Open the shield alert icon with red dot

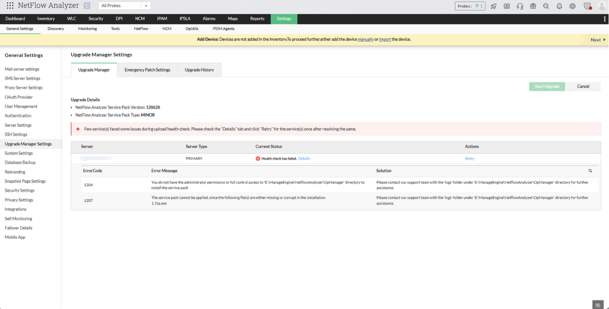[x=587, y=6]
